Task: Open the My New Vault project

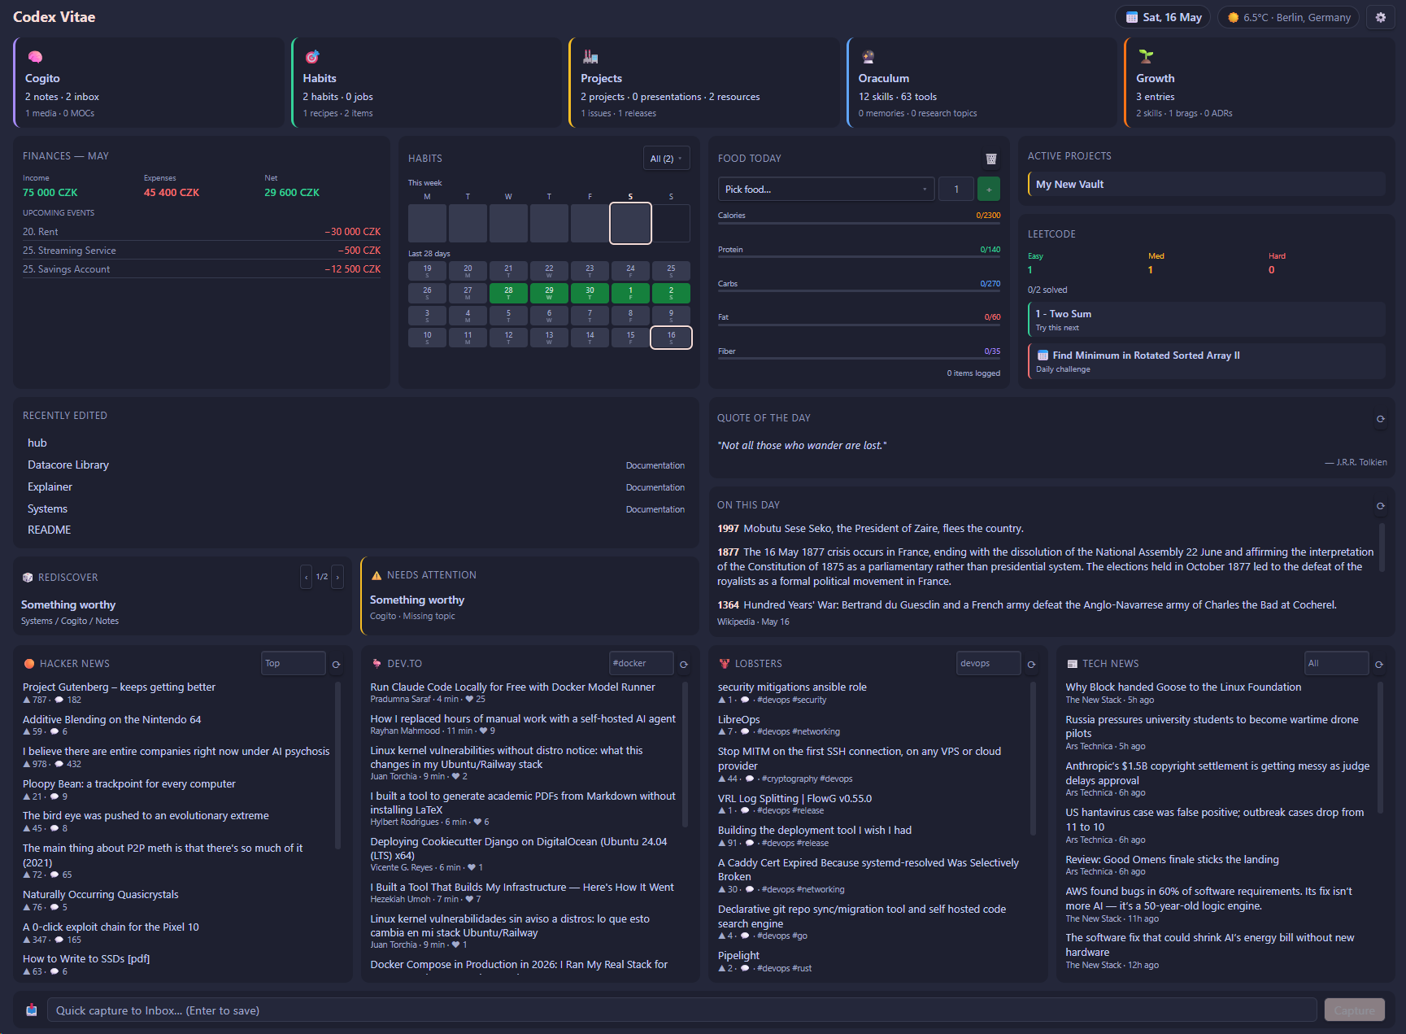Action: [1207, 184]
